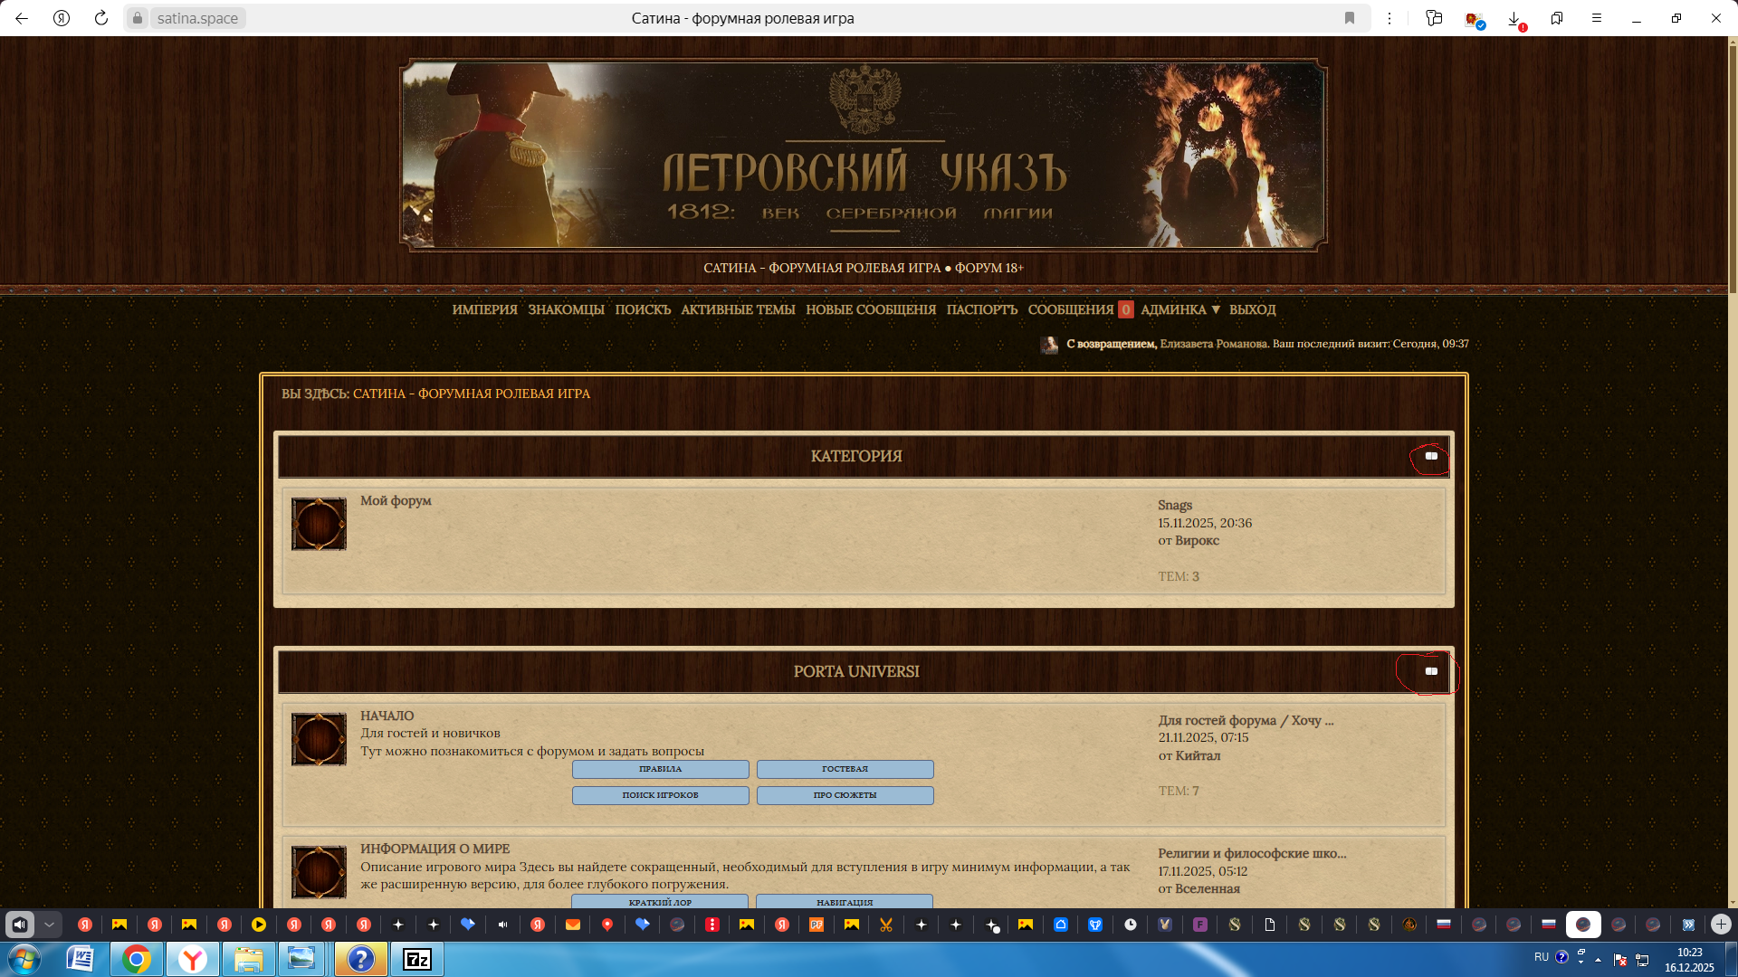Open Google Chrome from the taskbar
This screenshot has width=1738, height=977.
click(x=137, y=959)
